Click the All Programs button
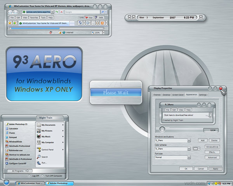 (x=20, y=171)
